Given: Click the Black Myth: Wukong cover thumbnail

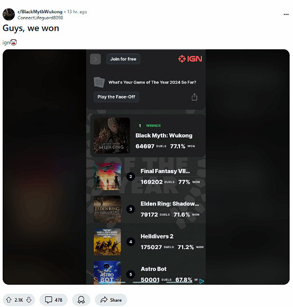Looking at the screenshot, I should pos(112,135).
